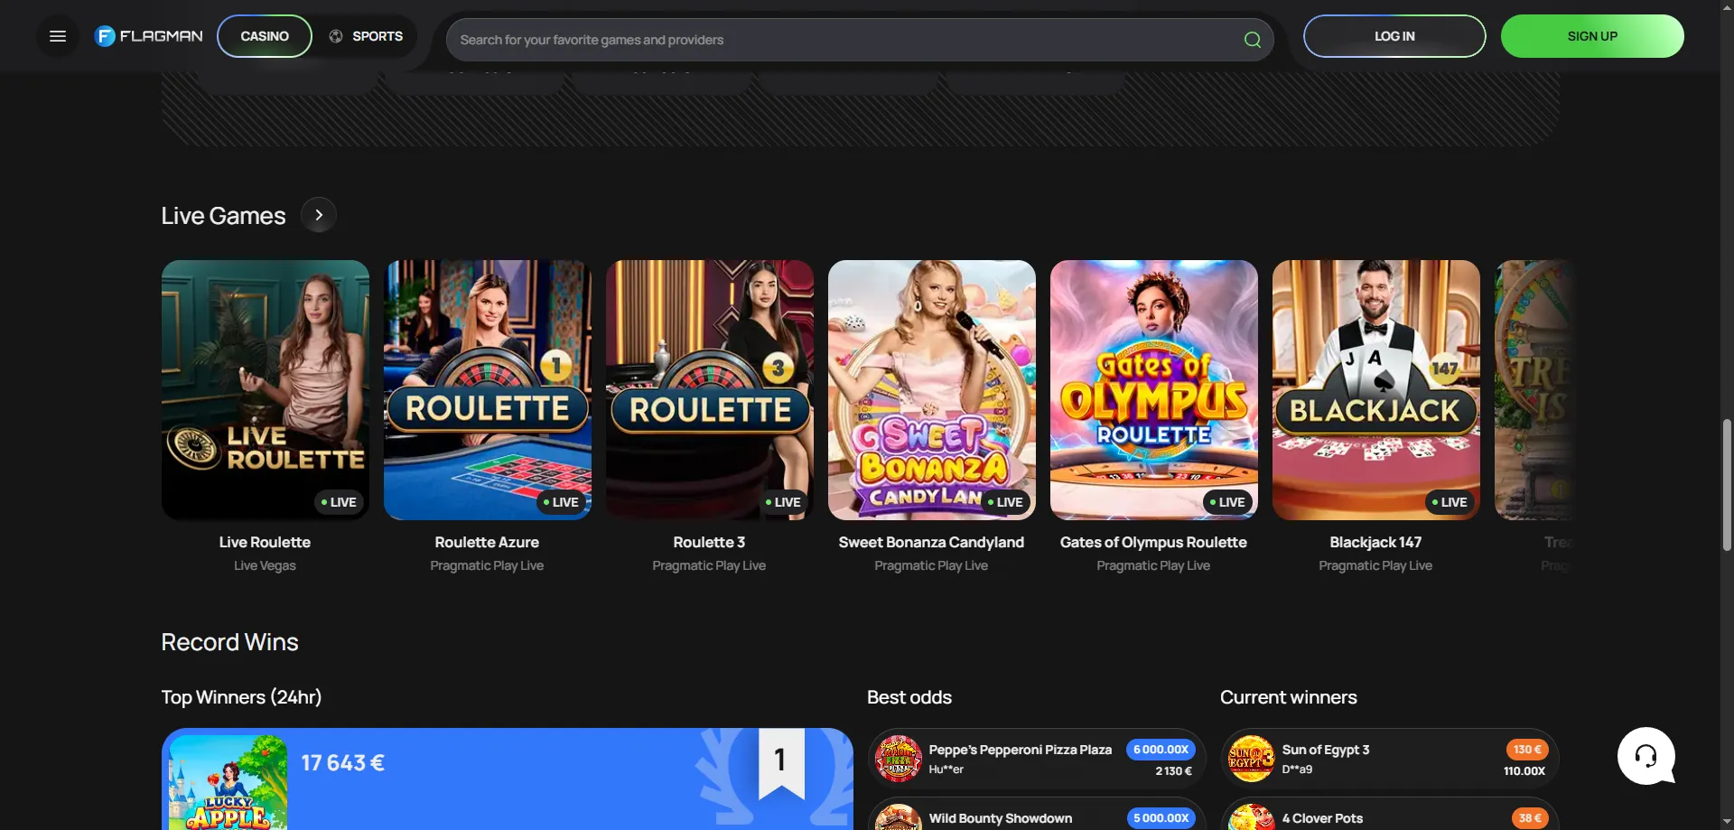The image size is (1734, 830).
Task: Open the Roulette 3 game thumbnail
Action: pos(710,390)
